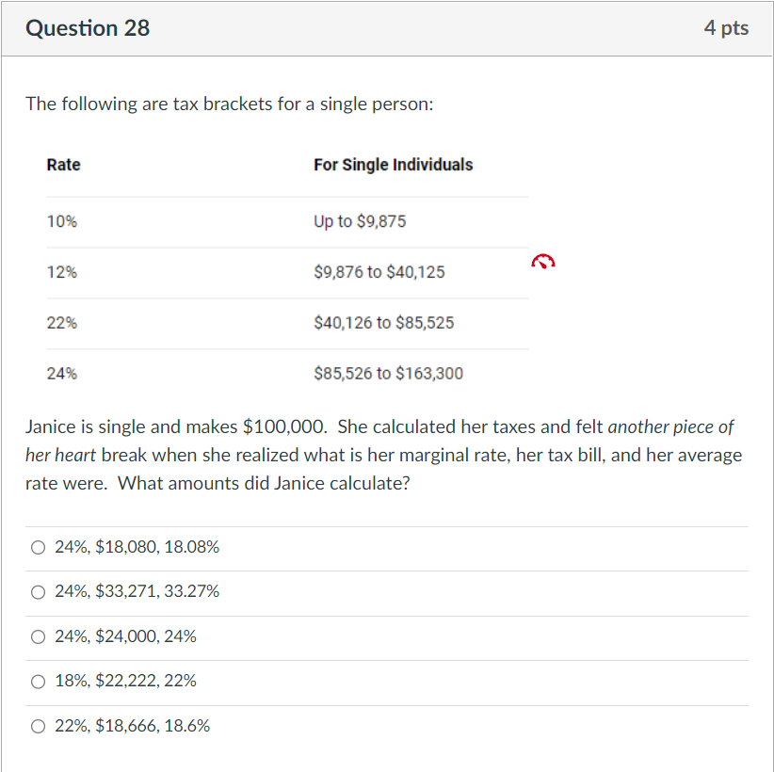Click the Rate column header
Screen dimensions: 774x772
point(64,165)
